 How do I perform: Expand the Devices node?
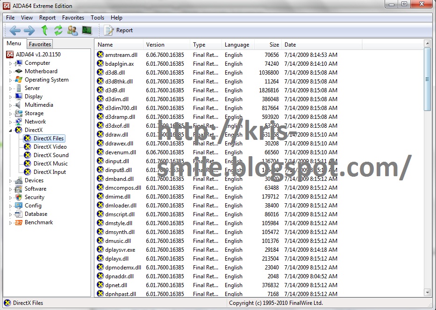coord(10,181)
